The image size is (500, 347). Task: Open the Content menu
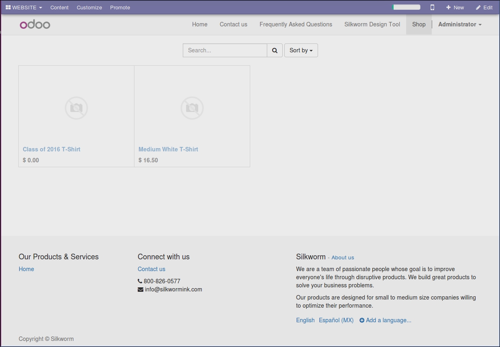[59, 7]
